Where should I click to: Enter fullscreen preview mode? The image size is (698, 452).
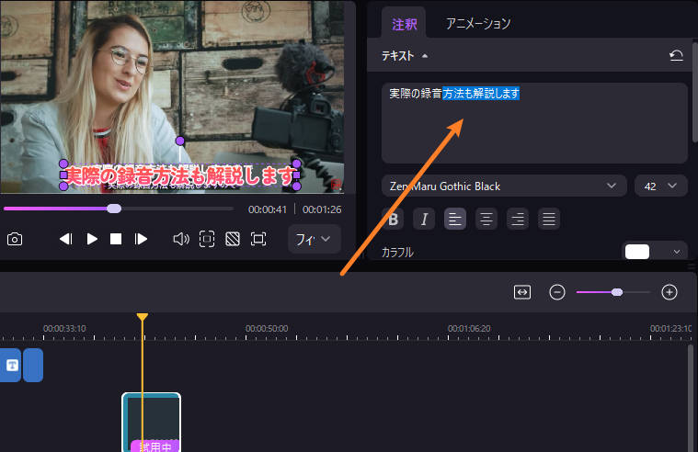258,240
